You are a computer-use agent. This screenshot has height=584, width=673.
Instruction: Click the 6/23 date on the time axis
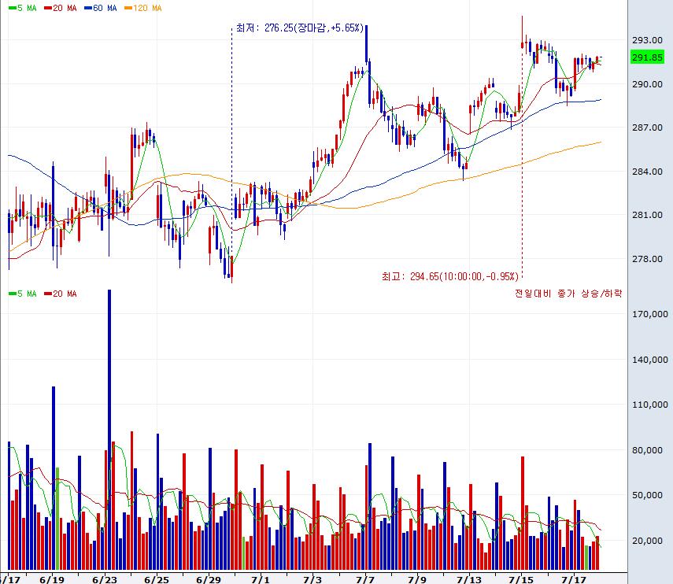[105, 580]
